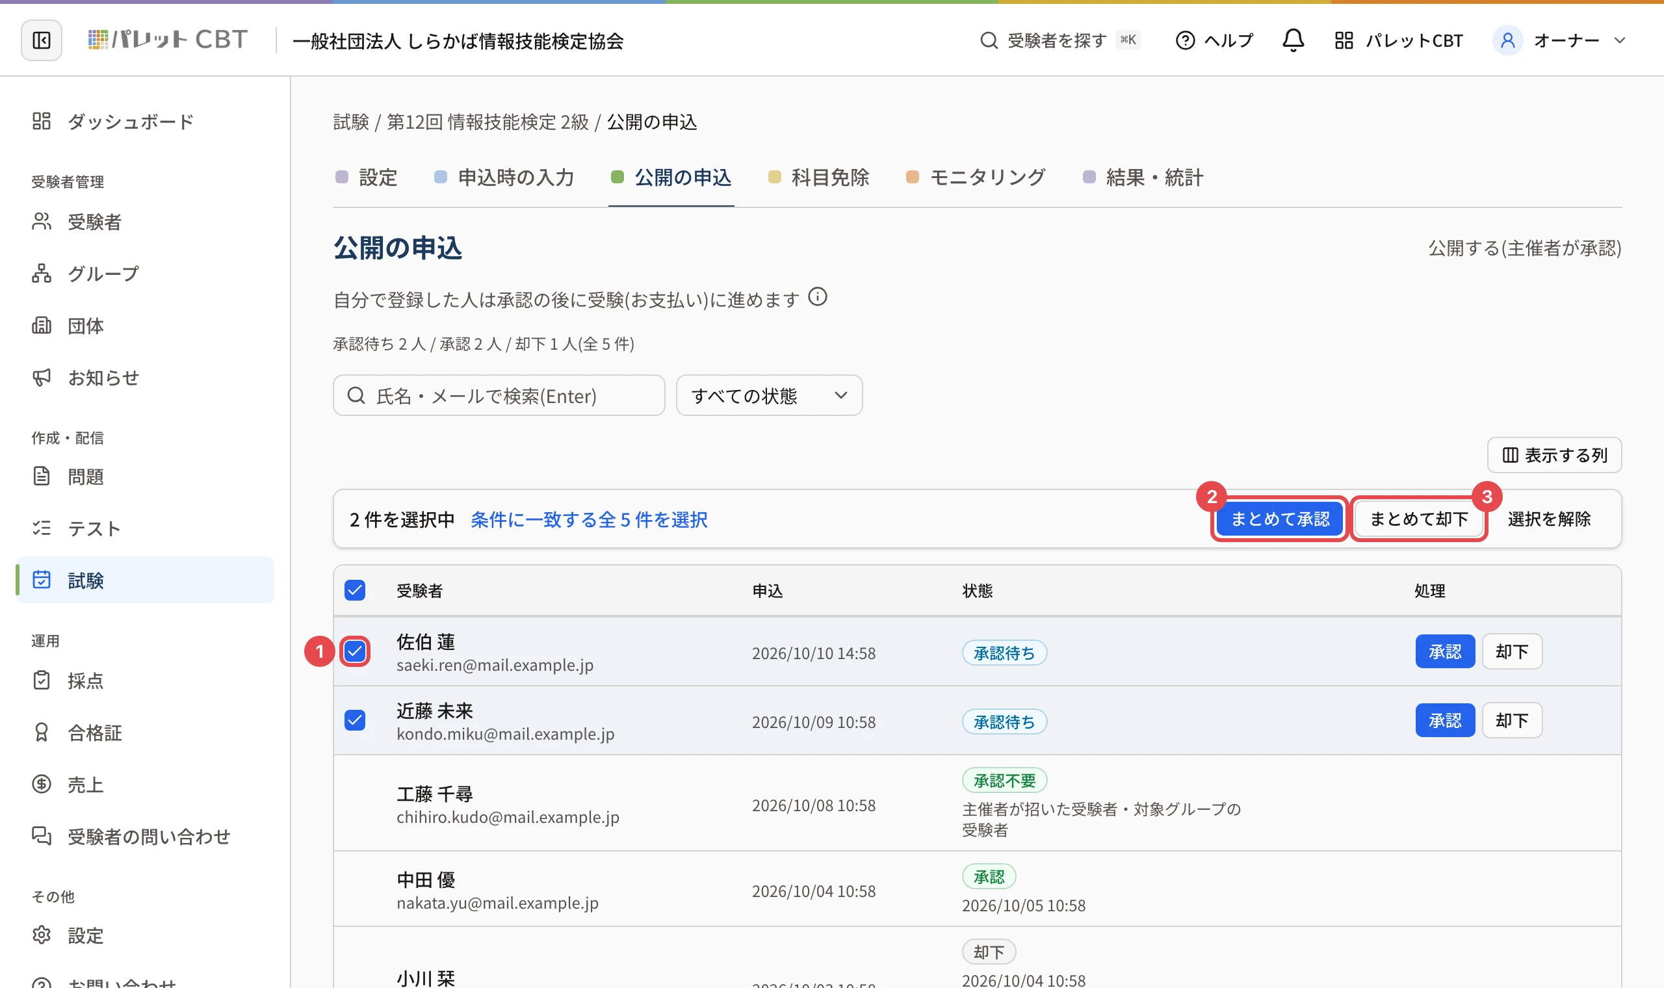The width and height of the screenshot is (1664, 988).
Task: Open the すべての状態 status filter dropdown
Action: coord(770,395)
